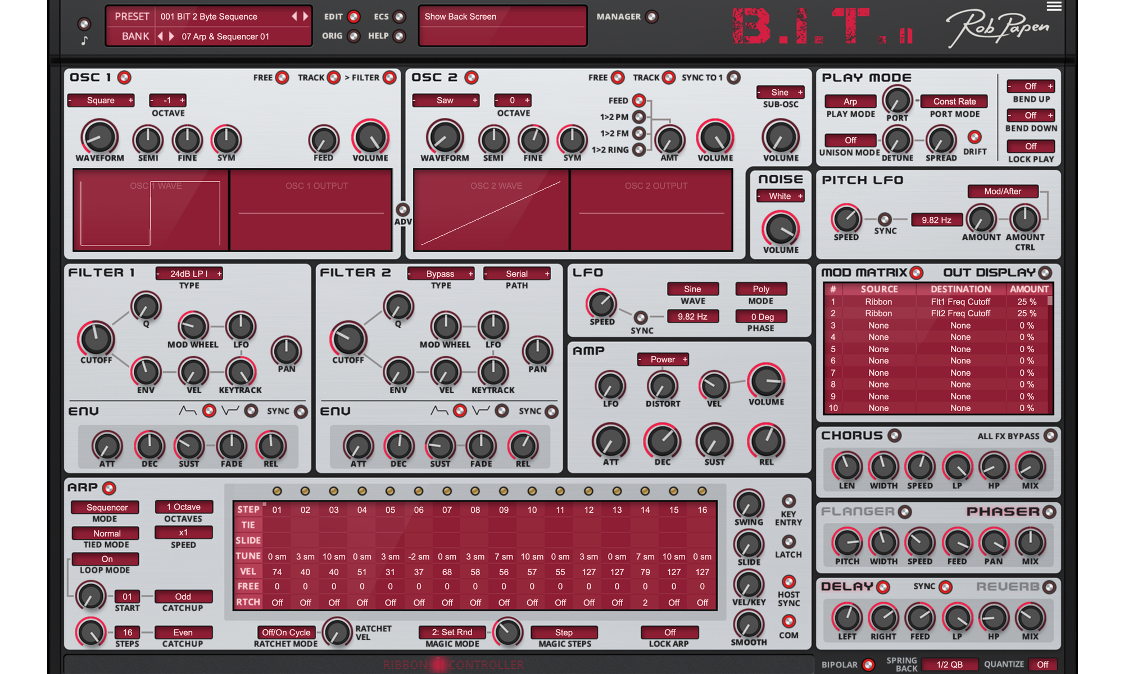This screenshot has height=674, width=1124.
Task: Toggle the Bipolar ribbon option
Action: (868, 664)
